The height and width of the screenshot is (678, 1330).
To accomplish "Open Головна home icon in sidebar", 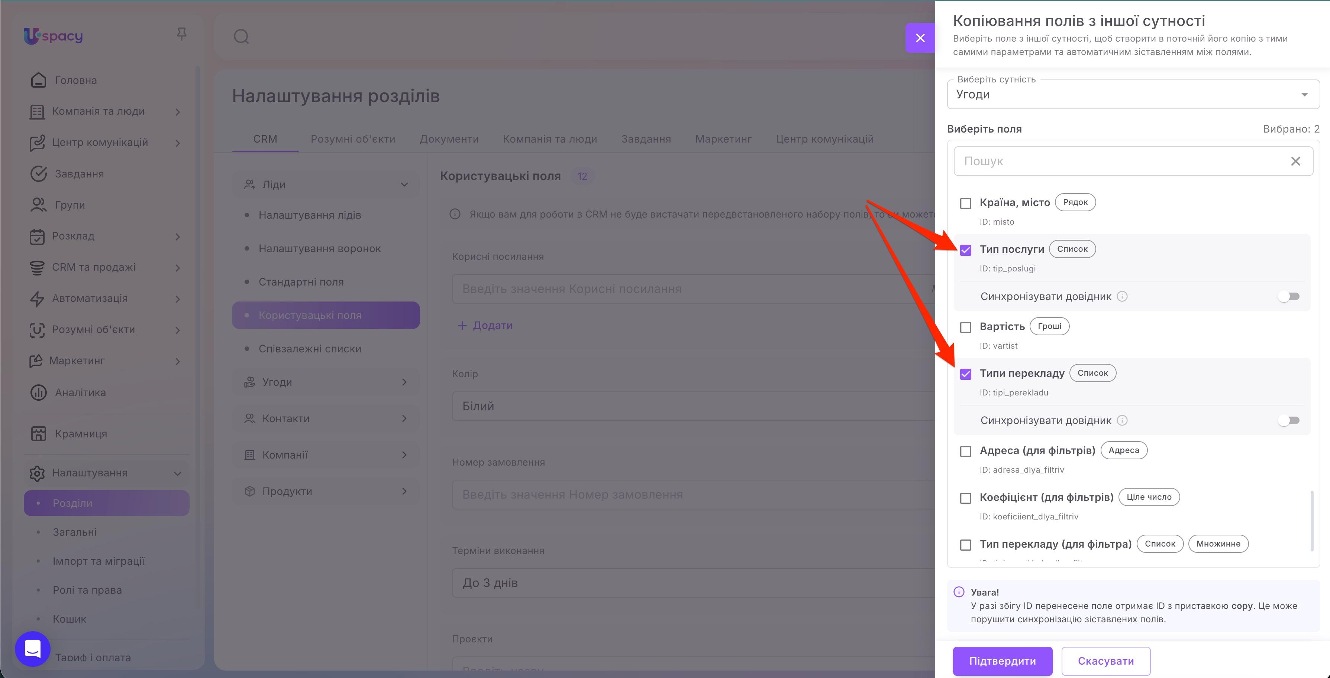I will coord(38,80).
